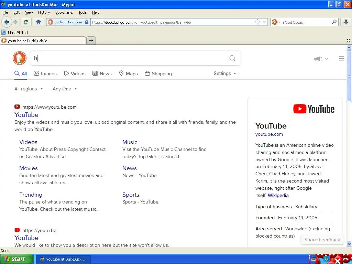Switch to the Maps tab
The width and height of the screenshot is (352, 264).
(x=129, y=74)
